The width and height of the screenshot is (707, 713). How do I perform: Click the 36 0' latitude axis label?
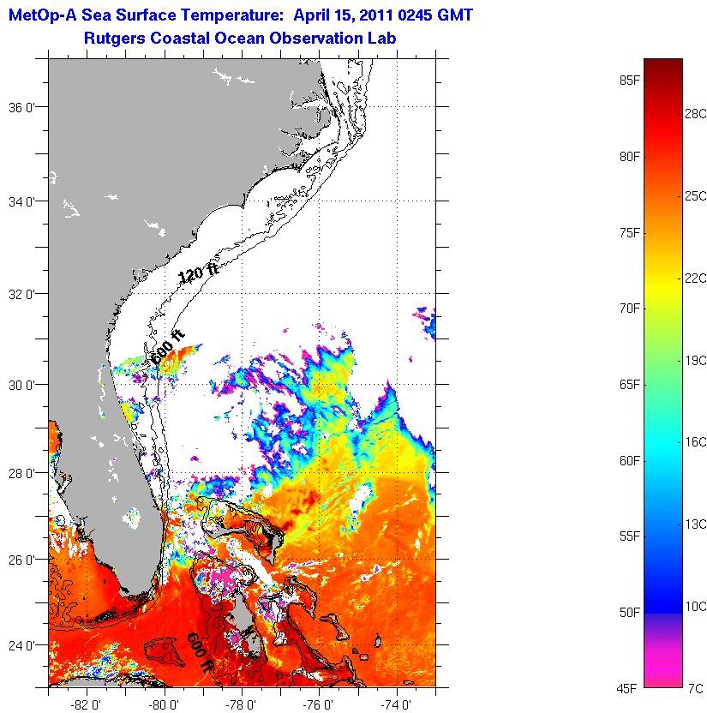point(21,108)
